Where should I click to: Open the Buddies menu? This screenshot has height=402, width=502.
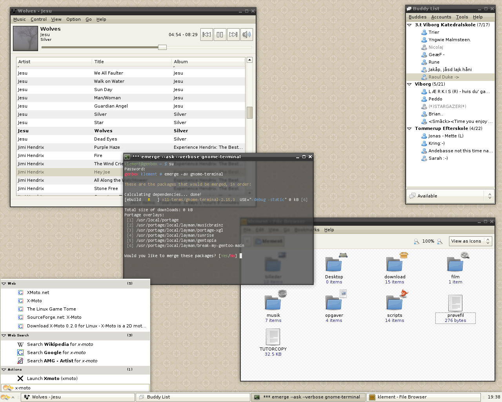(417, 17)
